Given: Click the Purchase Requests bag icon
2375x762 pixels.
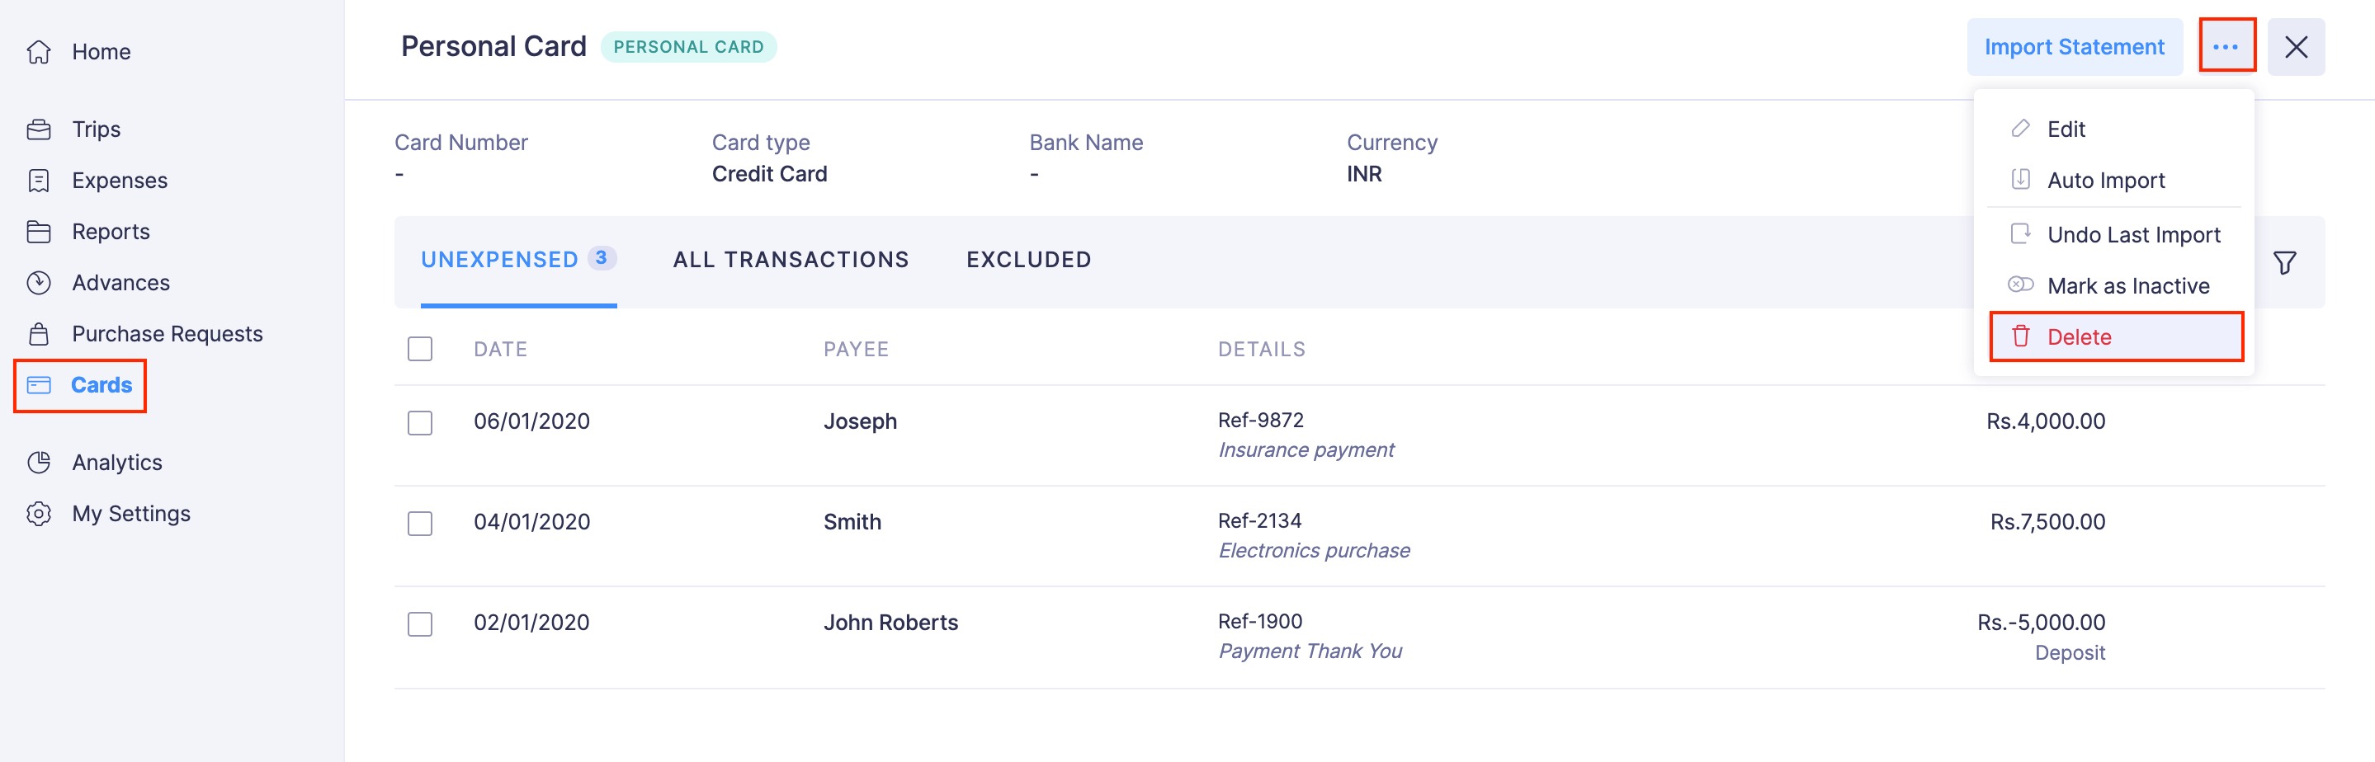Looking at the screenshot, I should tap(39, 333).
